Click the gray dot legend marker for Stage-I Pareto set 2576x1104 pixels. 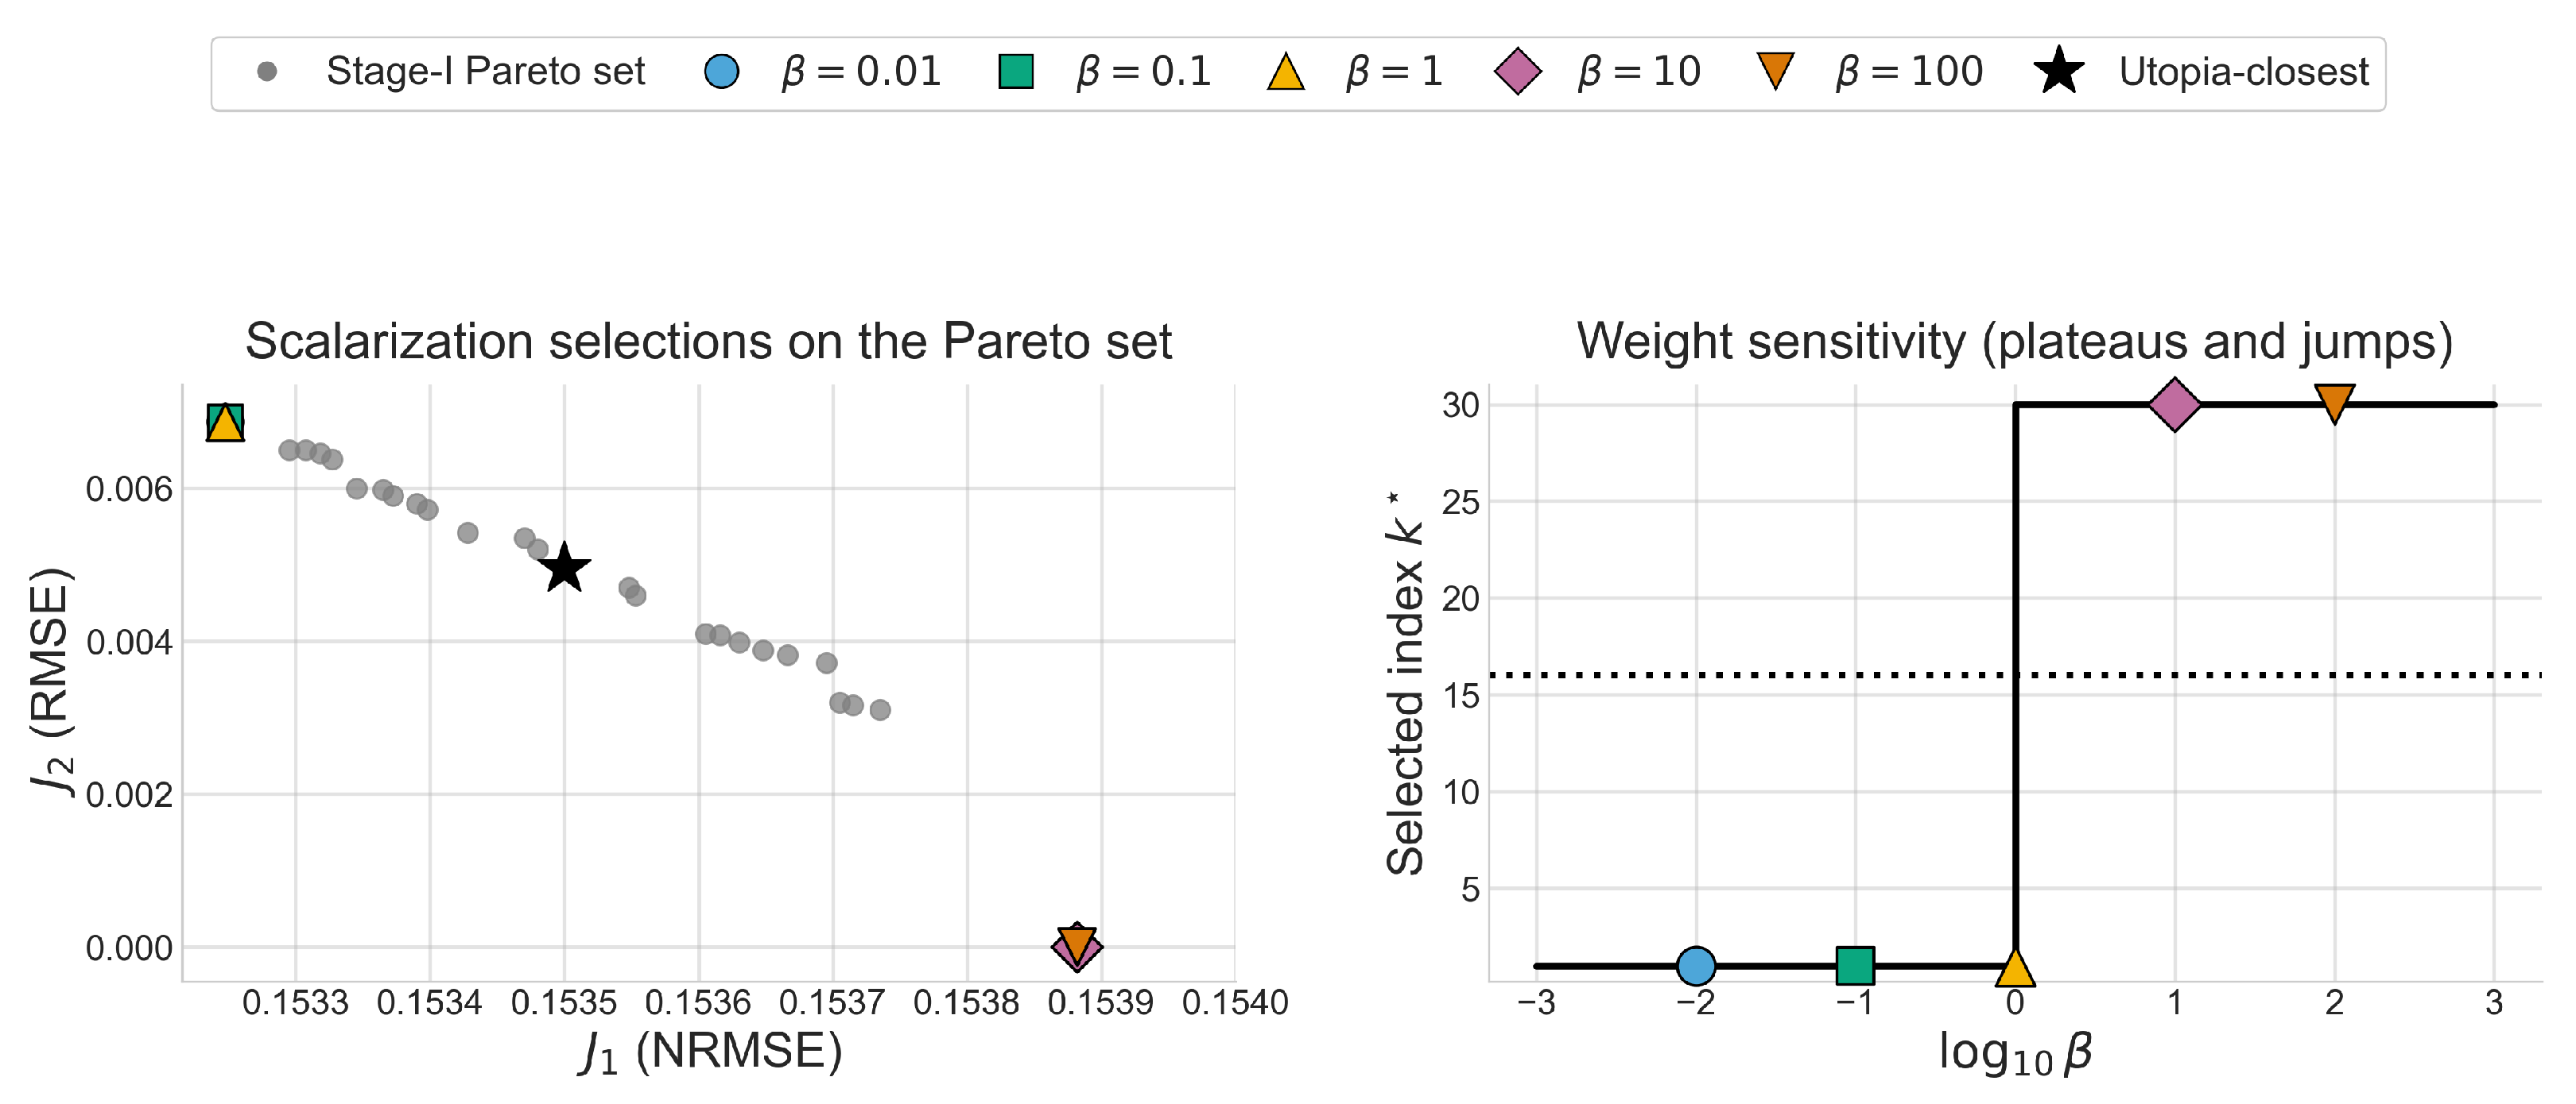click(267, 72)
